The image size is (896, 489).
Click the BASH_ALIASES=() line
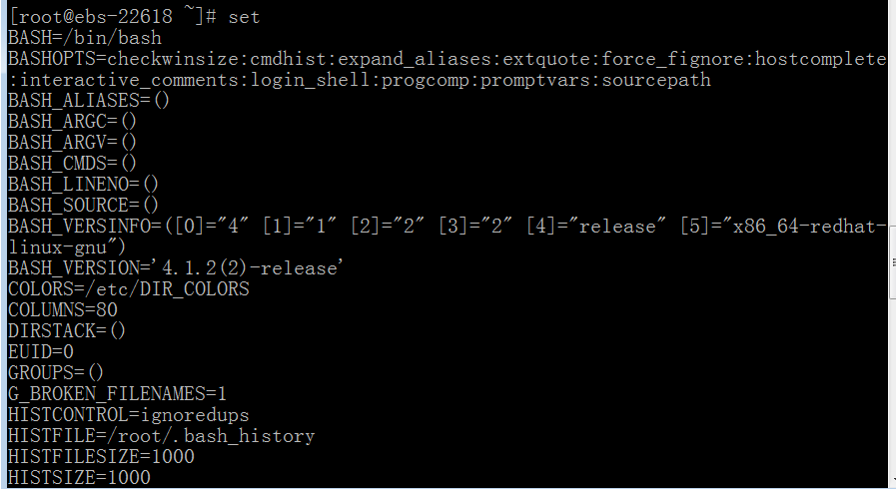click(89, 101)
